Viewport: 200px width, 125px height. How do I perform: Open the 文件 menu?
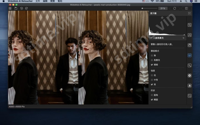[38, 1]
